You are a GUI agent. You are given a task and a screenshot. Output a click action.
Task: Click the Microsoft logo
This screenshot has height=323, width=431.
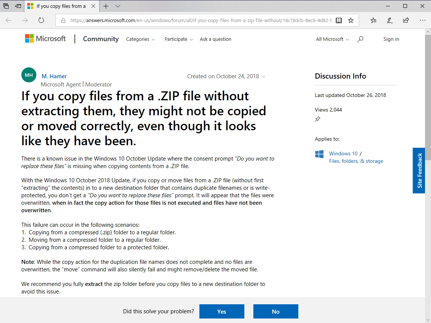(x=45, y=39)
